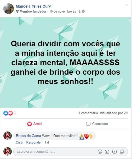This screenshot has width=132, height=159.
Task: Click the post timestamp 10 de novembro
Action: tap(67, 12)
